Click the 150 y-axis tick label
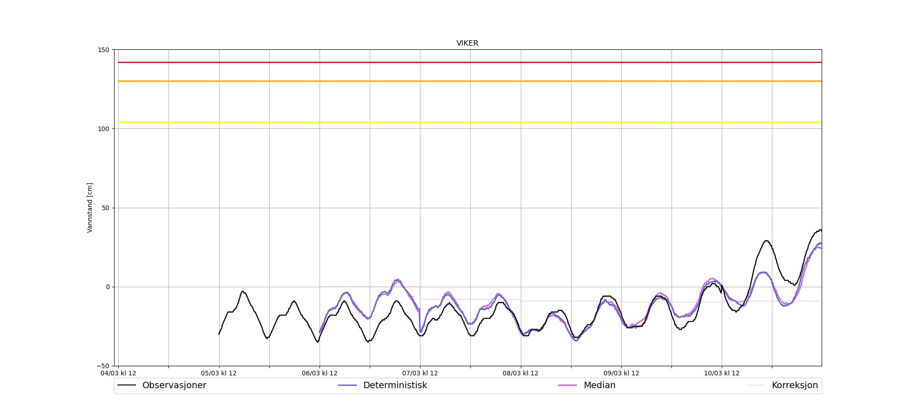 click(x=104, y=50)
